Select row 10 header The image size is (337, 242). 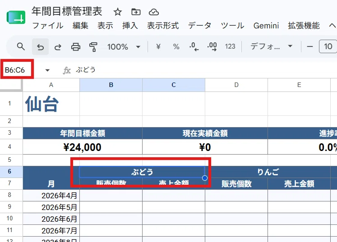(x=9, y=219)
